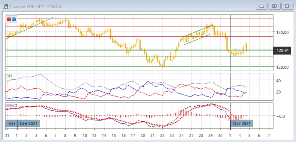Click the Окт 2021 month marker
The height and width of the screenshot is (142, 296).
click(x=242, y=123)
